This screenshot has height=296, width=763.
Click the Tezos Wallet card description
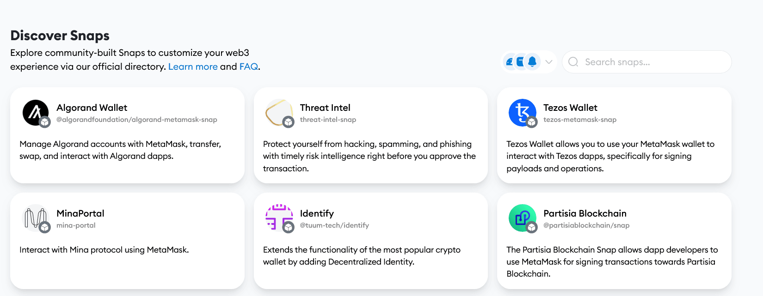pyautogui.click(x=610, y=156)
